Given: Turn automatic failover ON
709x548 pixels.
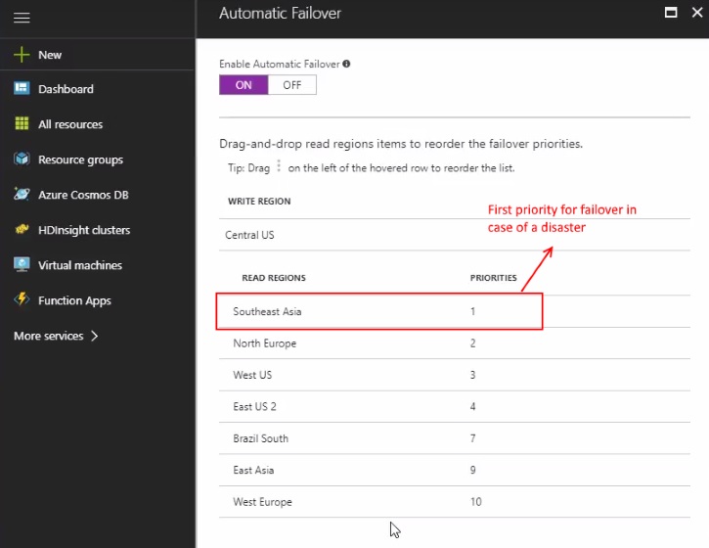Looking at the screenshot, I should 244,85.
